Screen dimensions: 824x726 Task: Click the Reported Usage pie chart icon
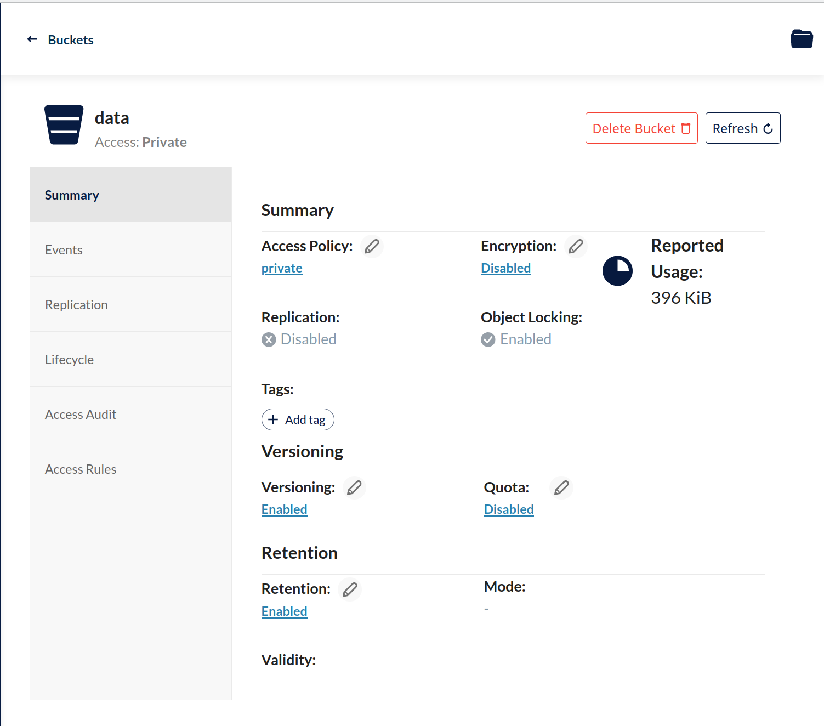point(617,271)
